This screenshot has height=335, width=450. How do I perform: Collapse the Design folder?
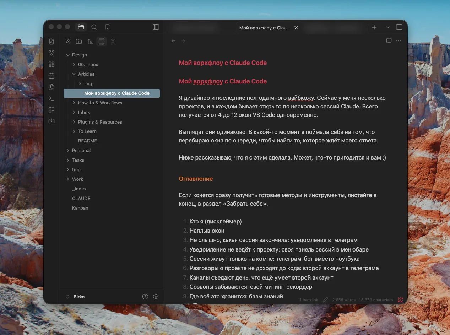tap(68, 55)
